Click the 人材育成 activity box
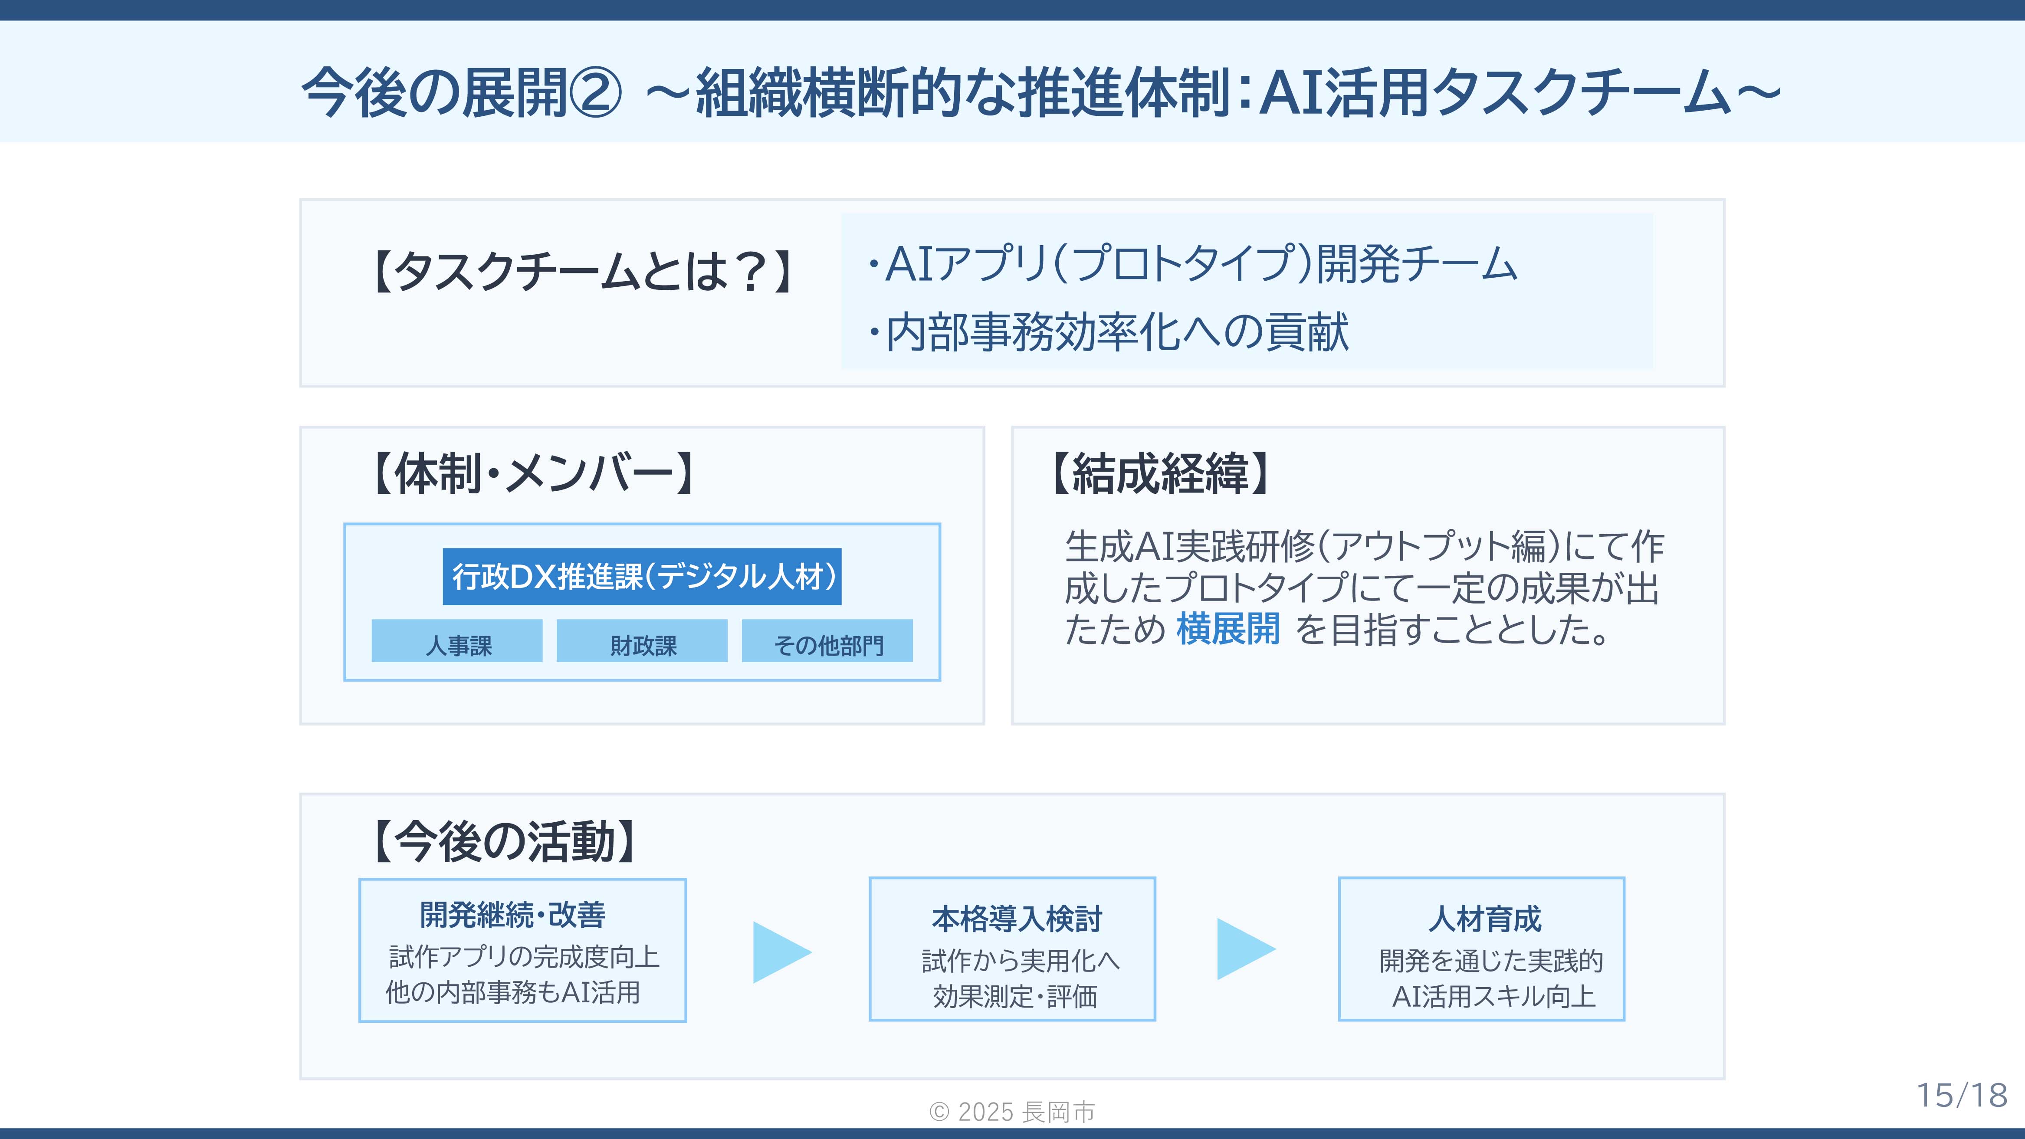 coord(1481,949)
